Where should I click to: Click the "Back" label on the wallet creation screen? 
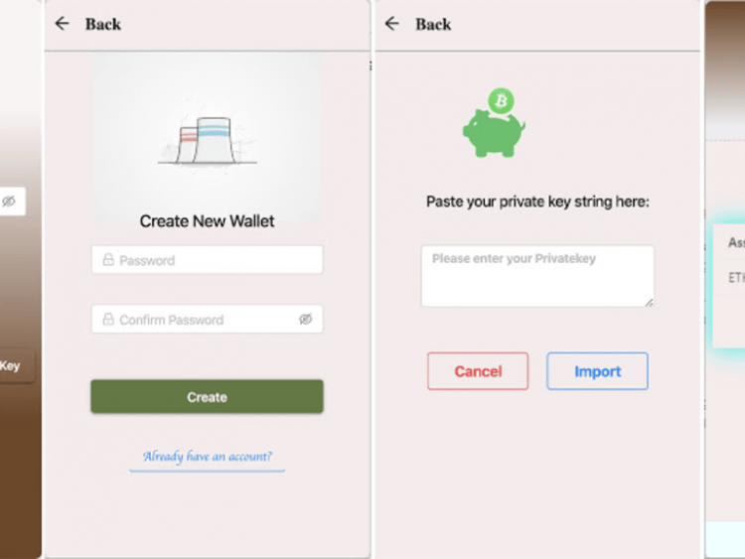[103, 24]
